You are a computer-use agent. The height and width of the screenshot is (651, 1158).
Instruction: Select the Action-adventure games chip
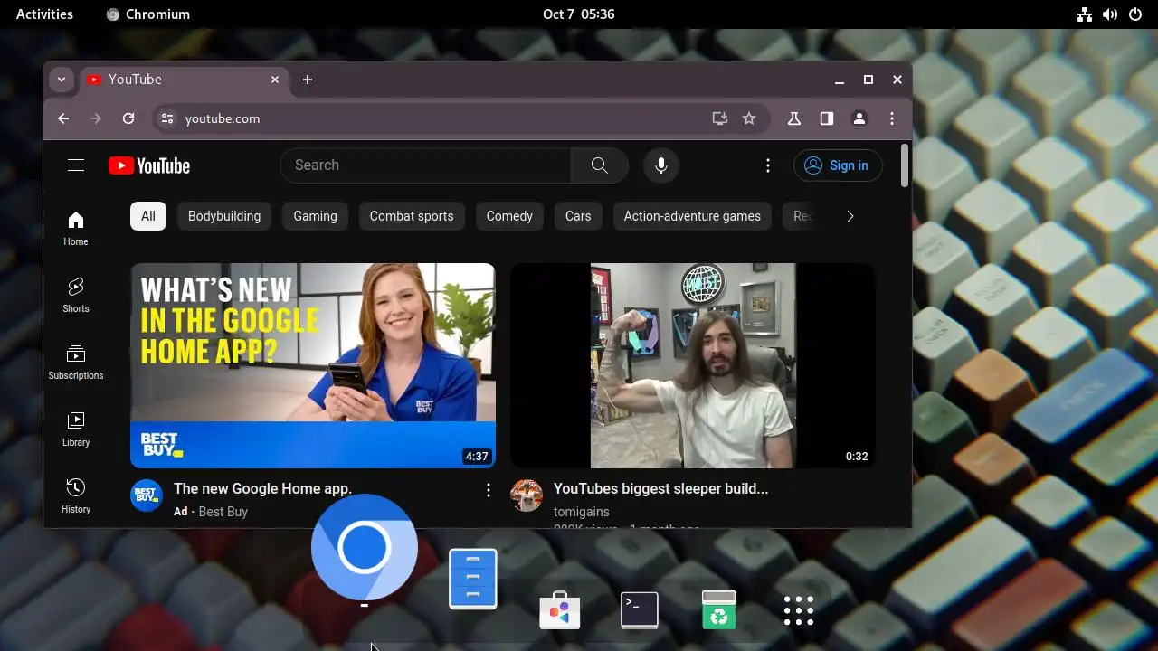coord(692,216)
